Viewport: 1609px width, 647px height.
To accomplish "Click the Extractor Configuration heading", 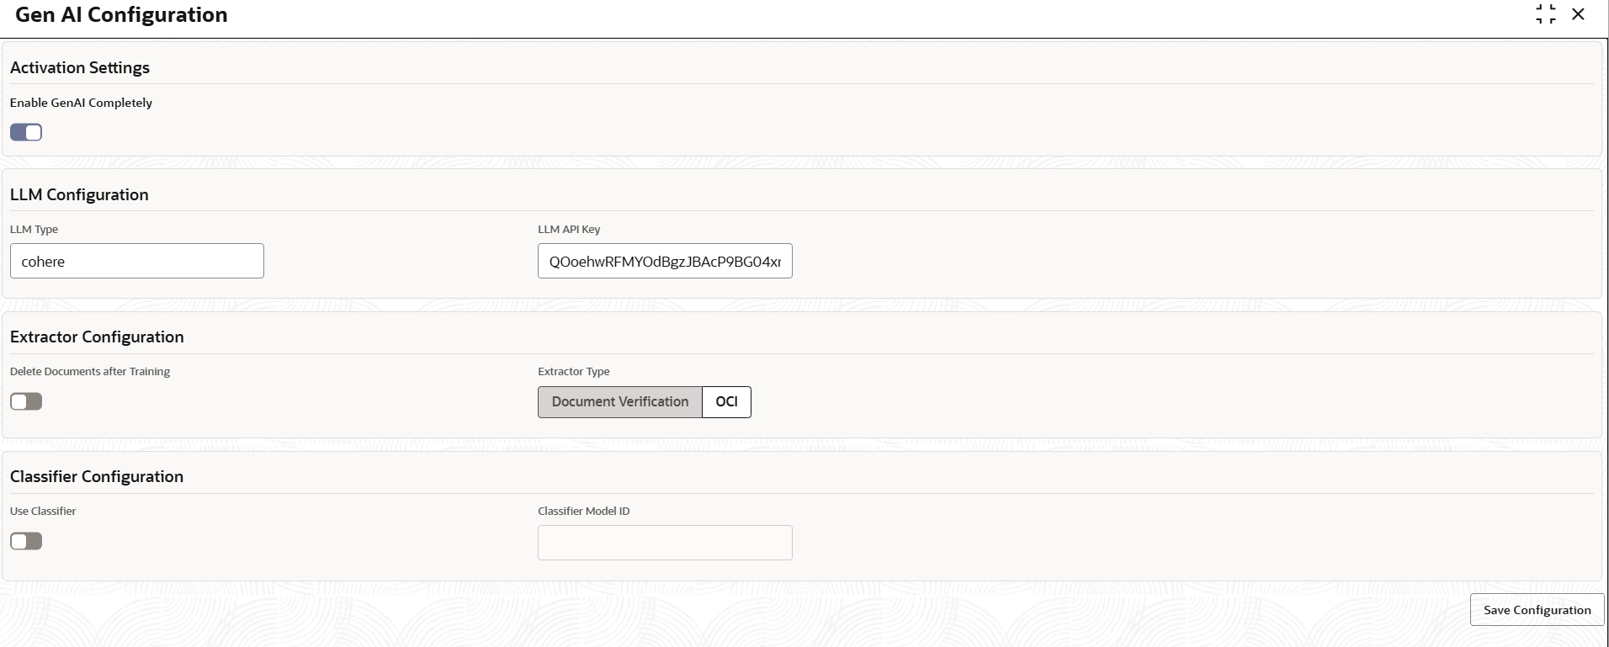I will point(97,337).
